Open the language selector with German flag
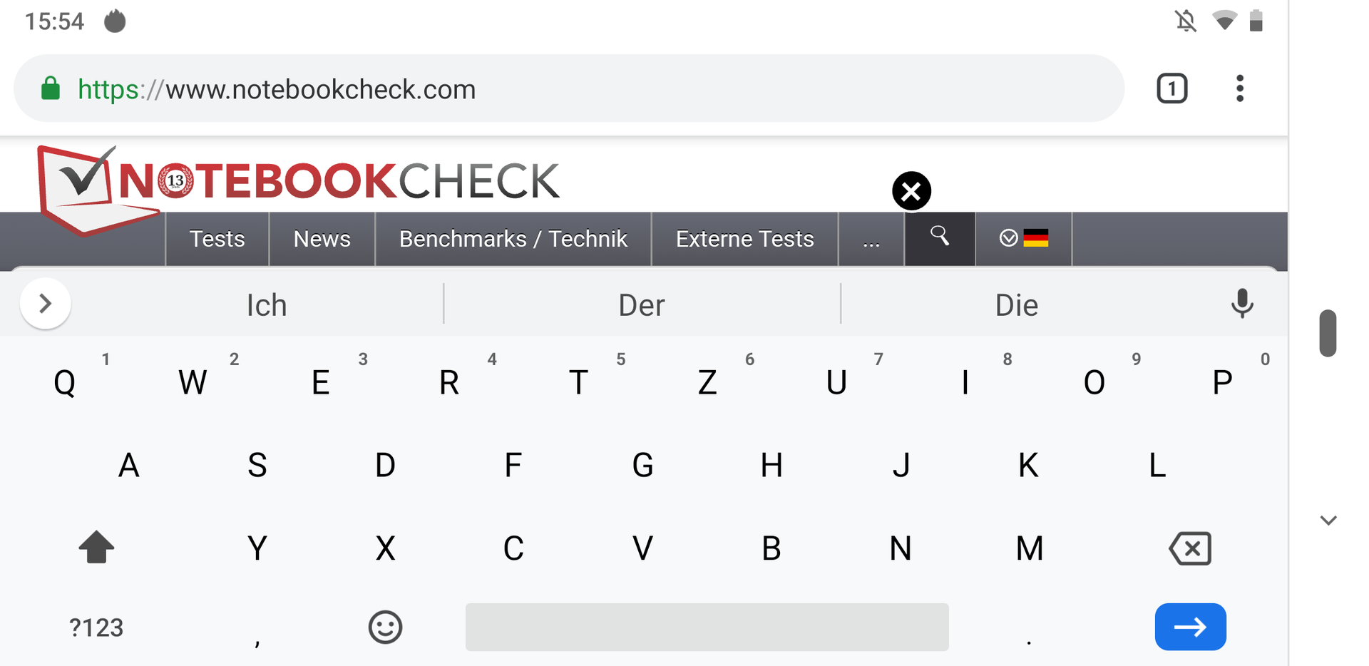1369x666 pixels. tap(1023, 238)
